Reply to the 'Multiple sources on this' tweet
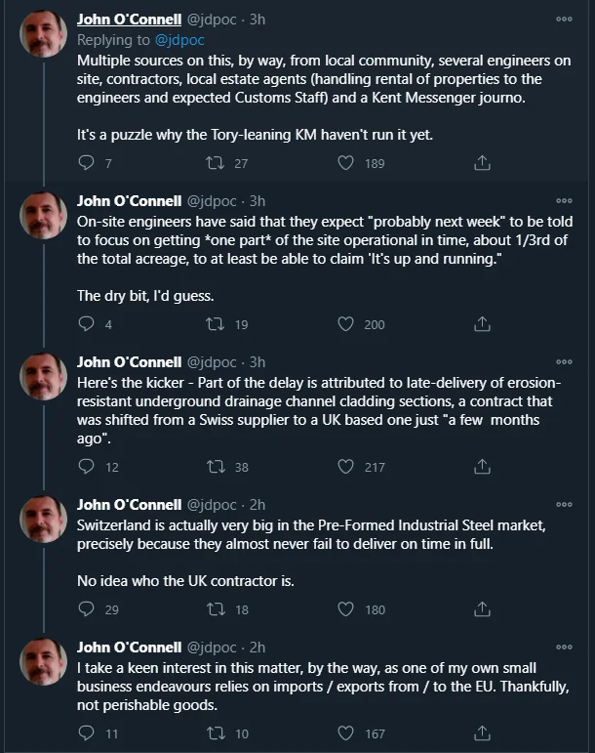 click(x=86, y=163)
